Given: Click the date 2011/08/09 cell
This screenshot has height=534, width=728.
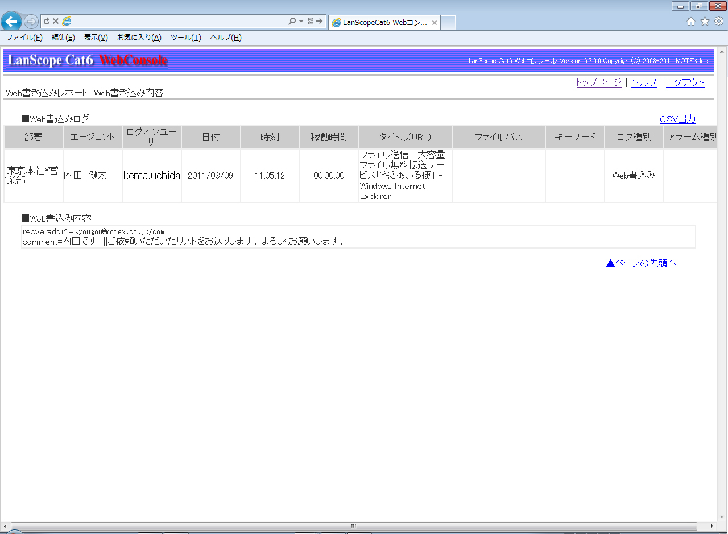Looking at the screenshot, I should pos(211,176).
